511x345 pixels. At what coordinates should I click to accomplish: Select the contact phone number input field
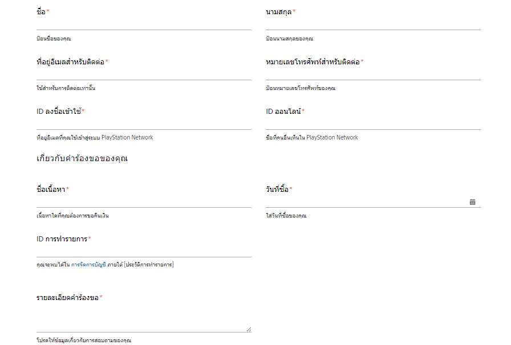click(x=373, y=73)
